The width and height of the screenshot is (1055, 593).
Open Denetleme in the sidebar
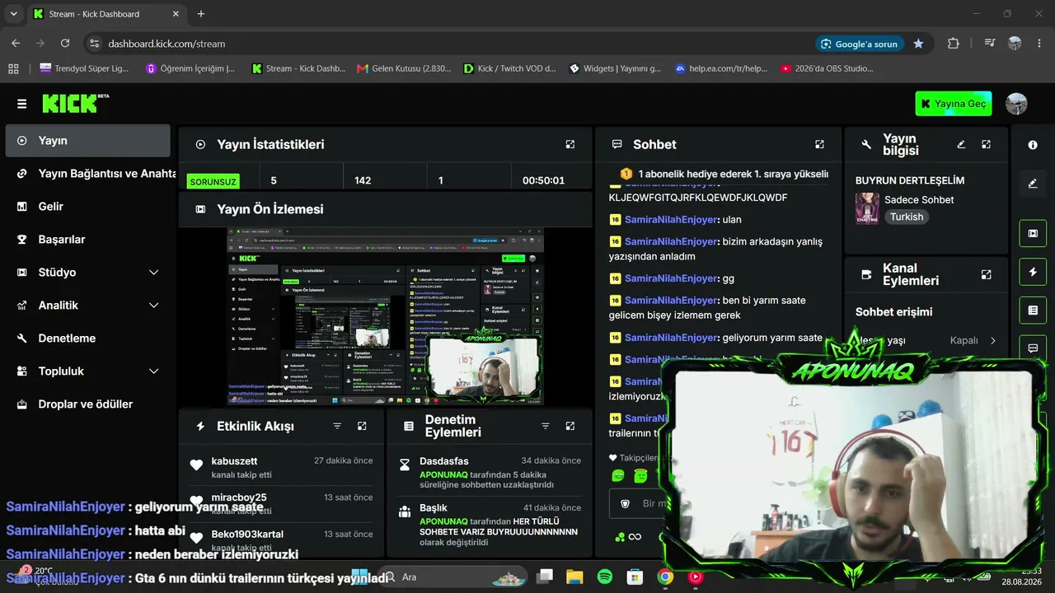[87, 339]
